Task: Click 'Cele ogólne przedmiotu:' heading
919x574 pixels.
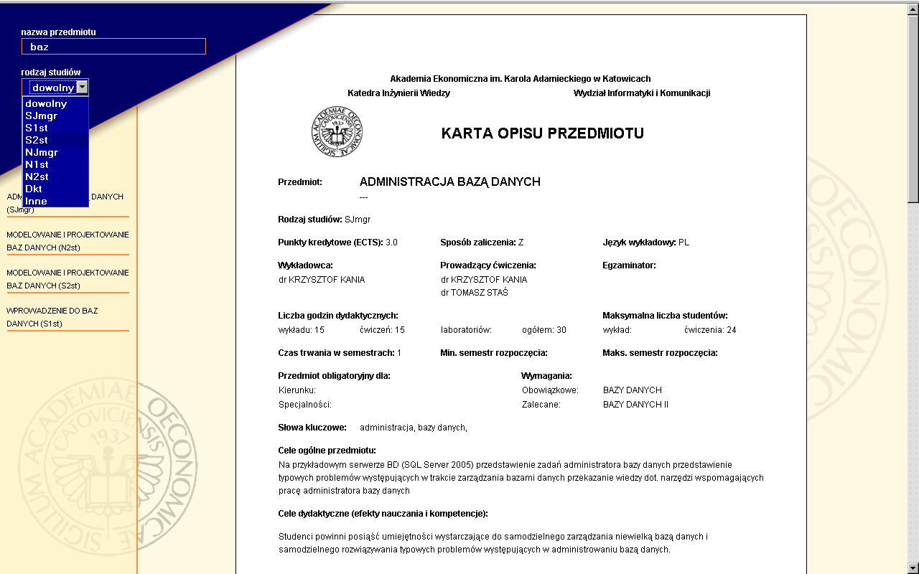Action: (x=327, y=451)
